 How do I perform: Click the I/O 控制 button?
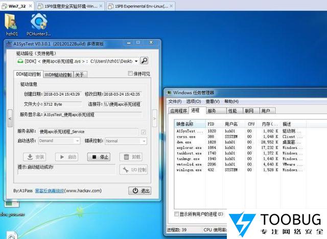coord(133,169)
